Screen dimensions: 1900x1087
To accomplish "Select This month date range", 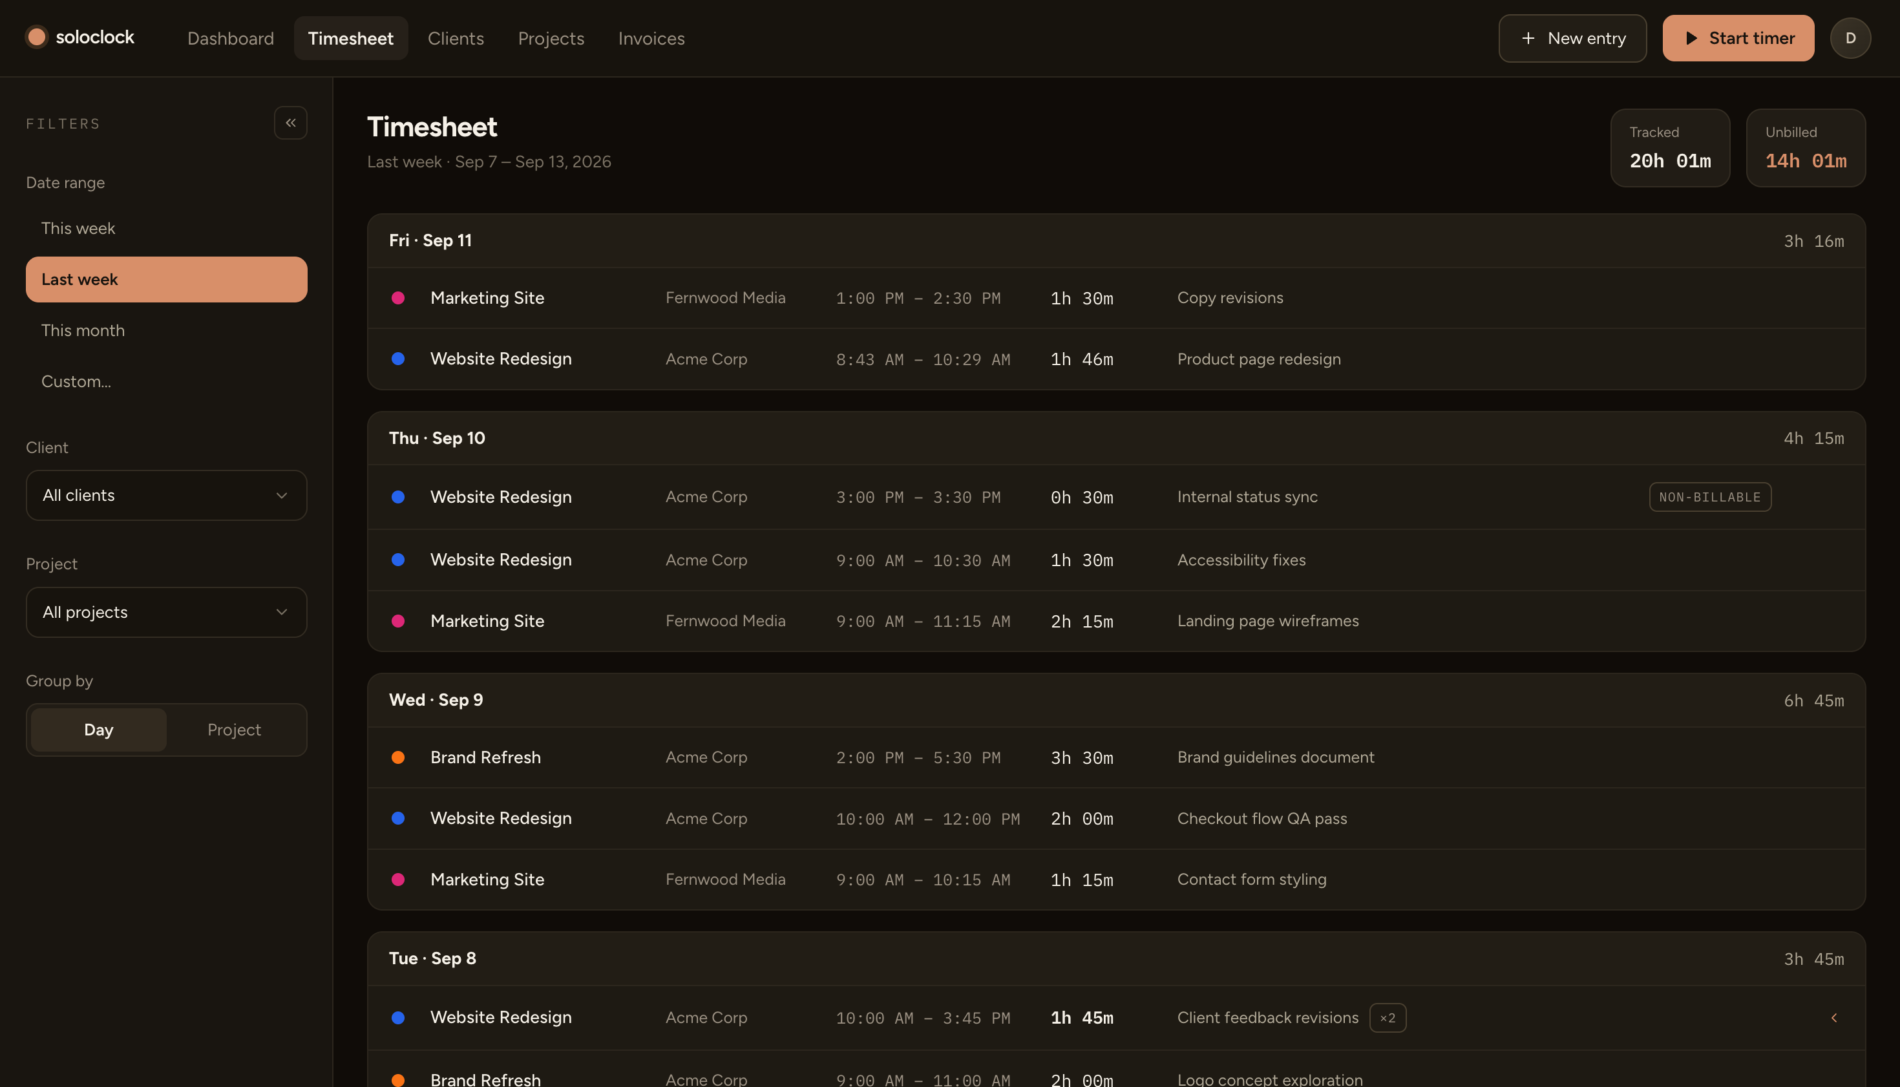I will coord(167,330).
